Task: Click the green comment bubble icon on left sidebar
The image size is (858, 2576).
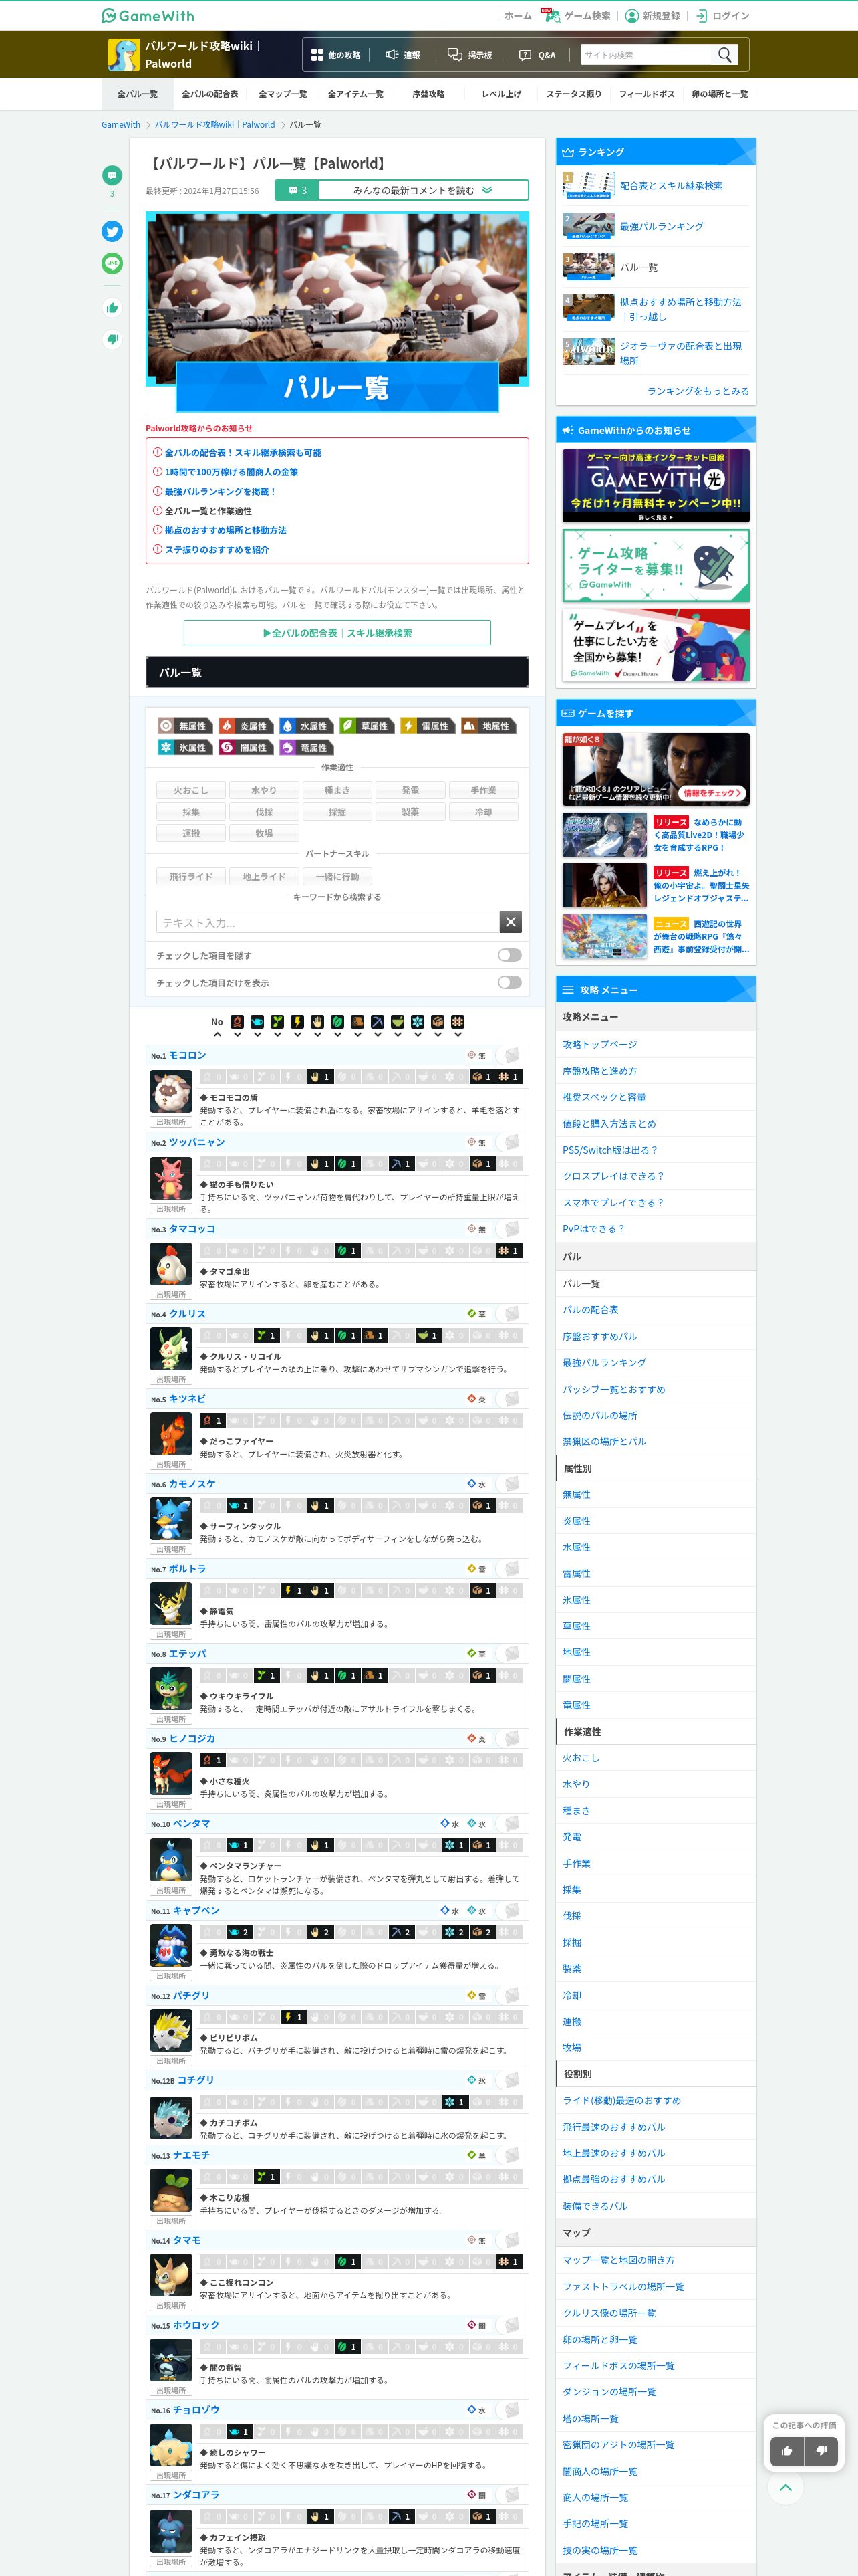Action: pos(112,175)
